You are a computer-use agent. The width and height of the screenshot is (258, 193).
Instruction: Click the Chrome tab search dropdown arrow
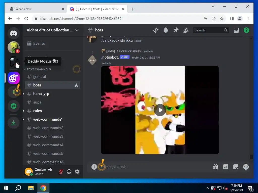pos(213,6)
